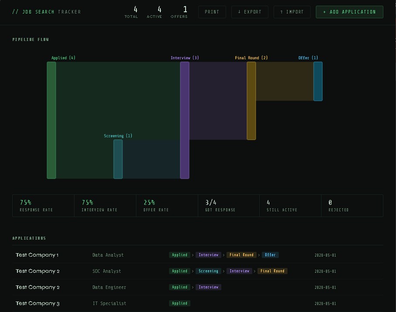Click the IT Specialist role text
The height and width of the screenshot is (312, 396).
pos(109,303)
